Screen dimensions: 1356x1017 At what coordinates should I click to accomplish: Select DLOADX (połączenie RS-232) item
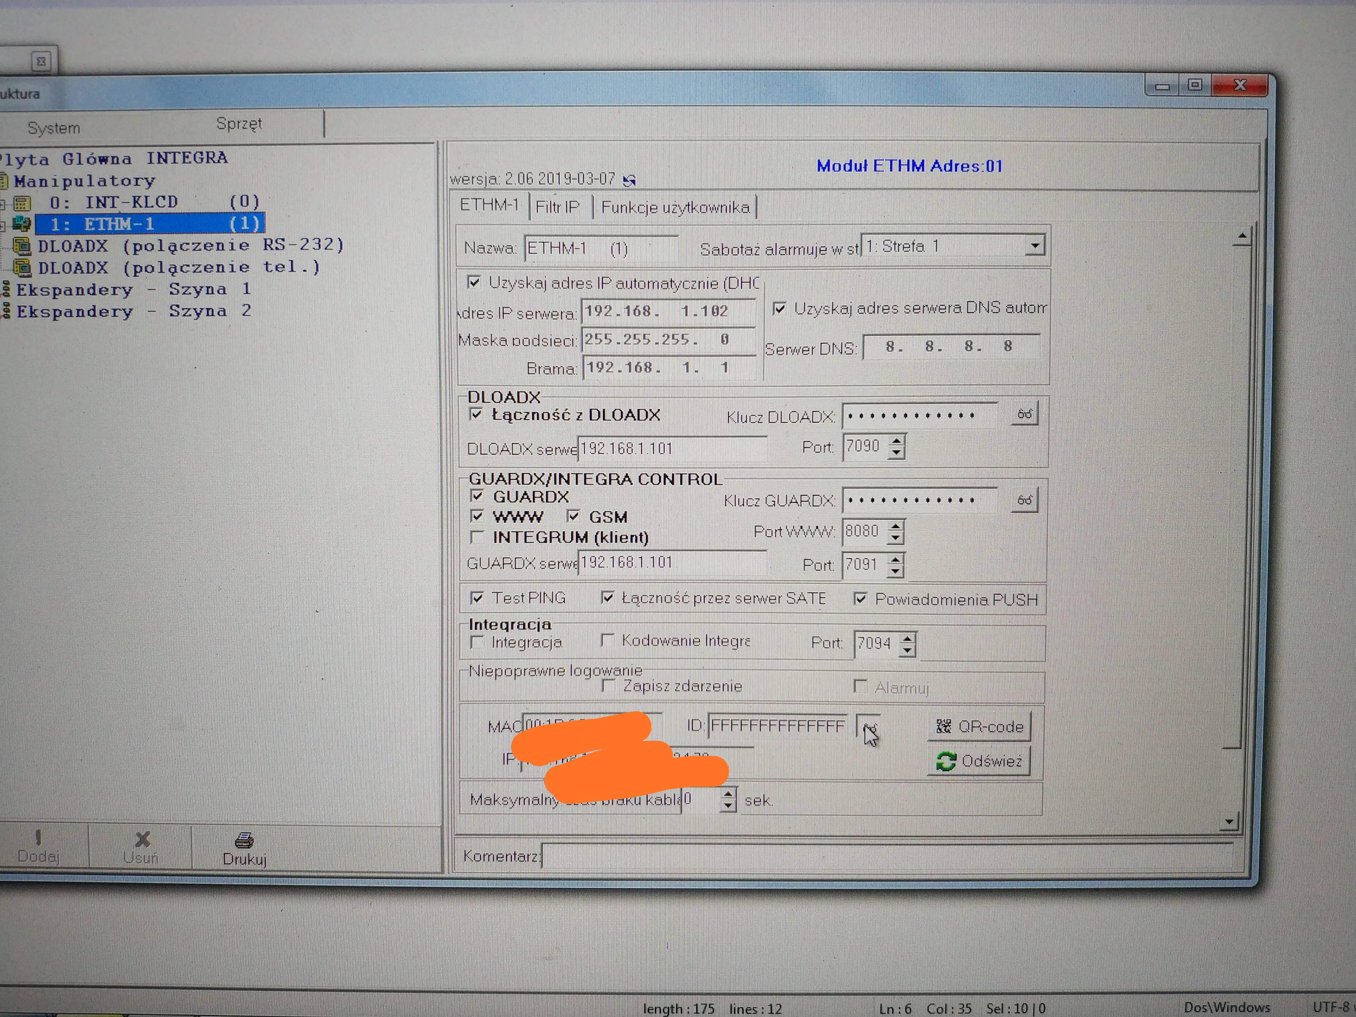(x=191, y=245)
